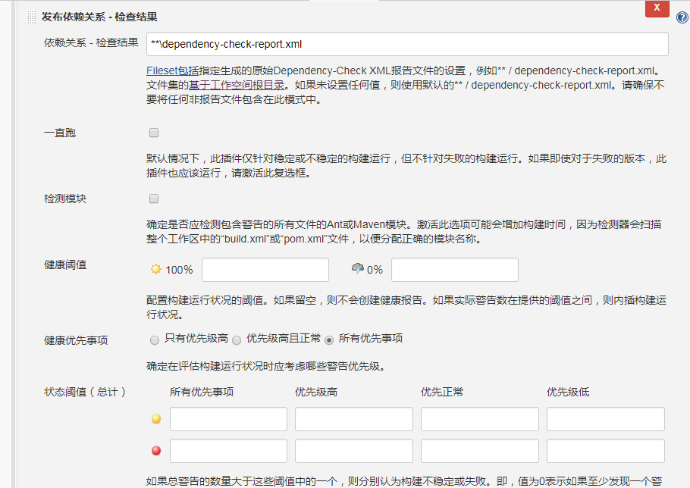Focus red row 优先正常 threshold field

click(x=480, y=451)
